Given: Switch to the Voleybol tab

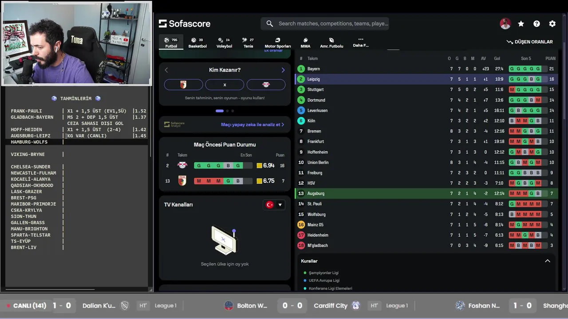Looking at the screenshot, I should 224,43.
